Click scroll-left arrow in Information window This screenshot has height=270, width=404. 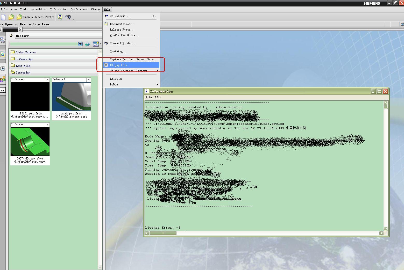pyautogui.click(x=147, y=233)
